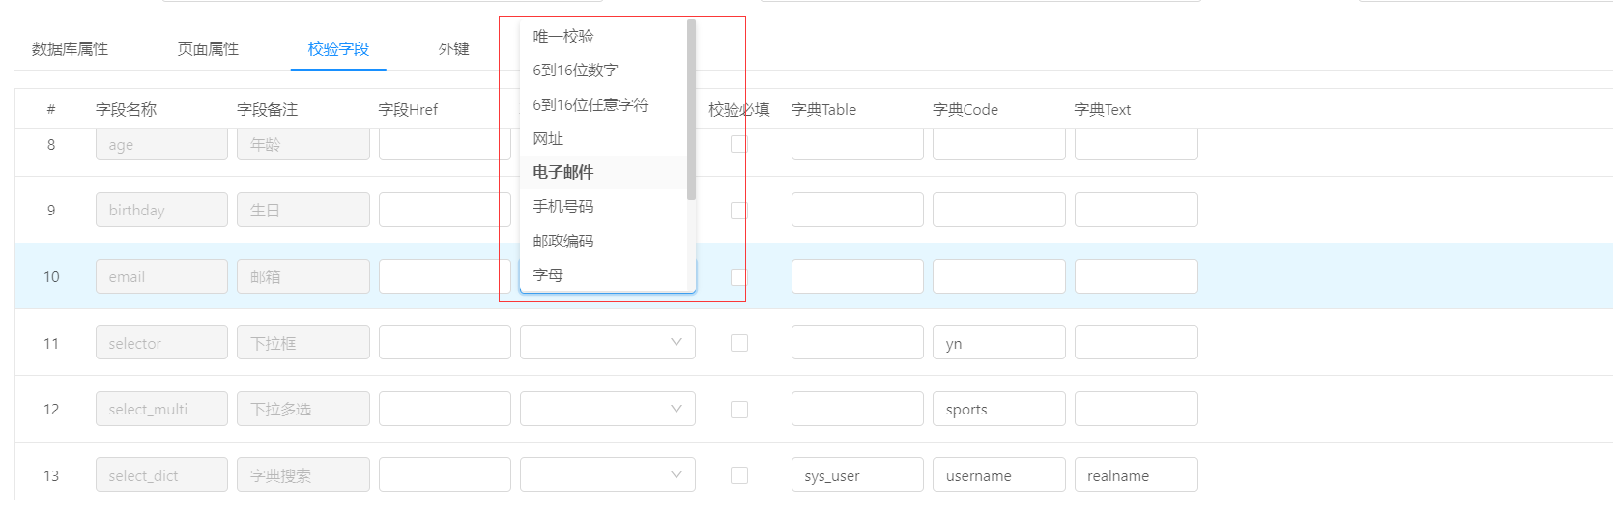1613x514 pixels.
Task: Click 字典Text input in age row
Action: click(x=1137, y=144)
